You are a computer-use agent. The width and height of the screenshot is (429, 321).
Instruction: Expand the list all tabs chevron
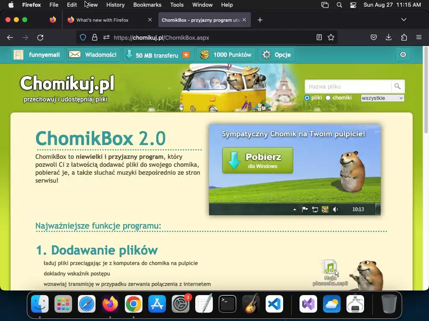404,20
